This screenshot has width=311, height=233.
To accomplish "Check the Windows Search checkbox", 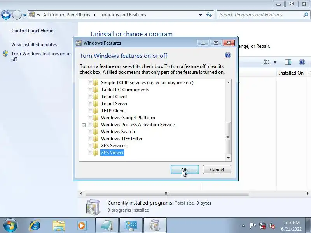I will point(90,131).
